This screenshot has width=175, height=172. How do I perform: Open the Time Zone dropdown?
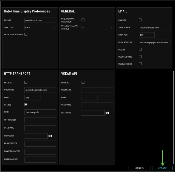(40, 27)
